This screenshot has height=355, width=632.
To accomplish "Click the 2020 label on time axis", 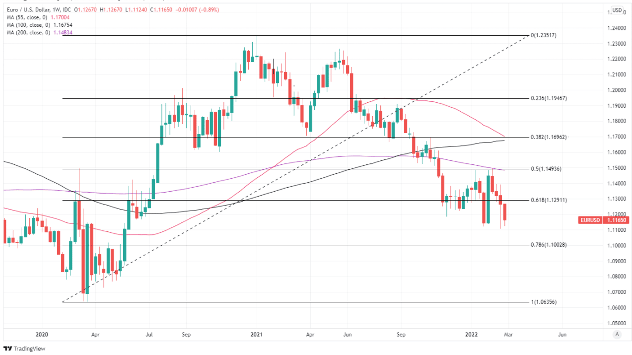I will [x=42, y=335].
